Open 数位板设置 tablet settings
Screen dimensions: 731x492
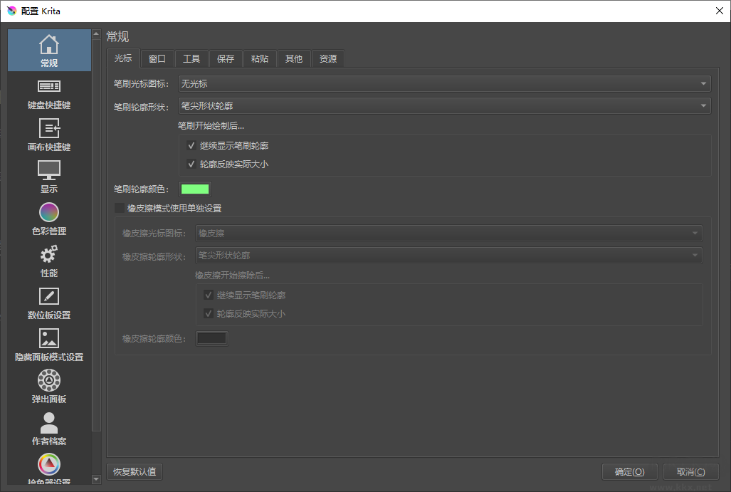49,305
